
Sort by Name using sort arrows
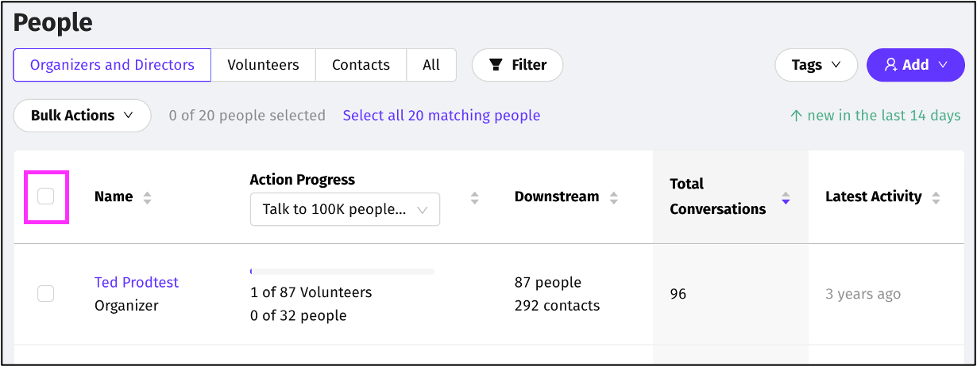coord(147,197)
